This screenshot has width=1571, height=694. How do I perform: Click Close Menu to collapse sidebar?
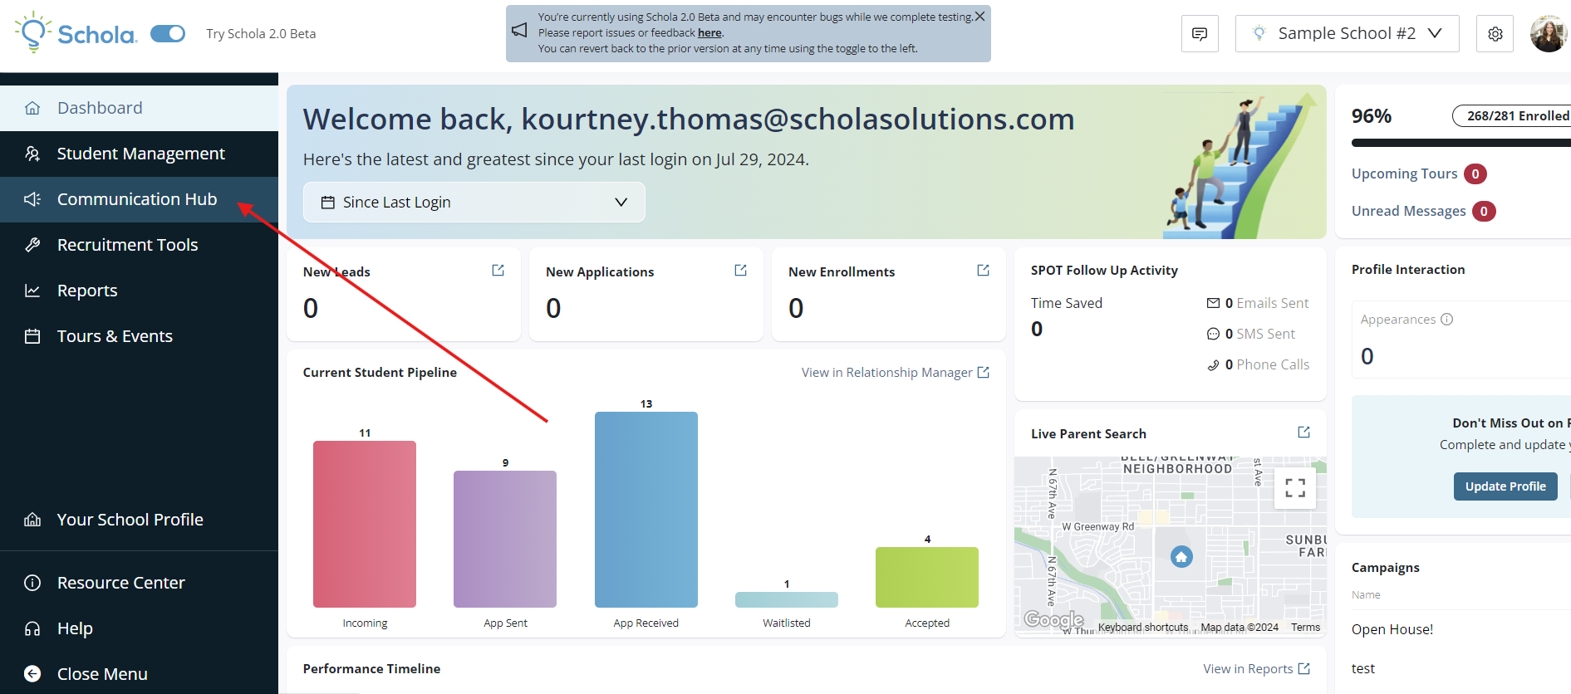pos(139,674)
